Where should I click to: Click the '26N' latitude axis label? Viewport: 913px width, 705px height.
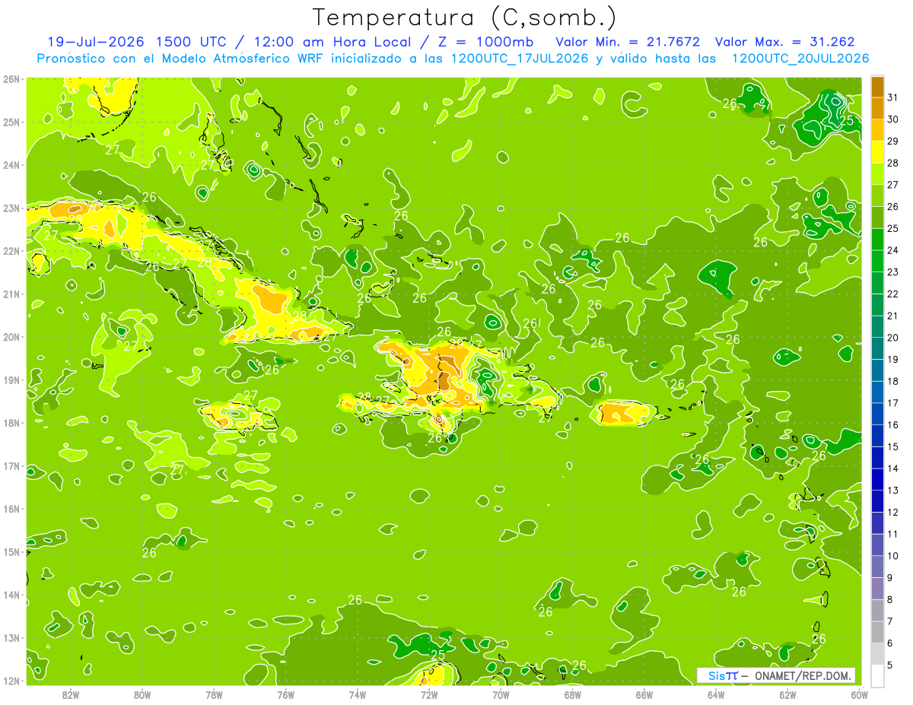click(x=11, y=79)
